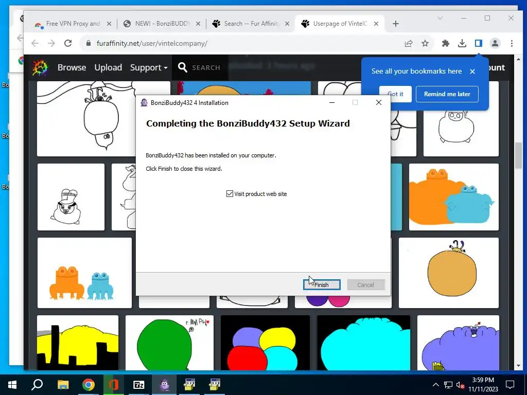Screen dimensions: 527x395
Task: Close the Userpage of Vintel tab
Action: tap(376, 24)
